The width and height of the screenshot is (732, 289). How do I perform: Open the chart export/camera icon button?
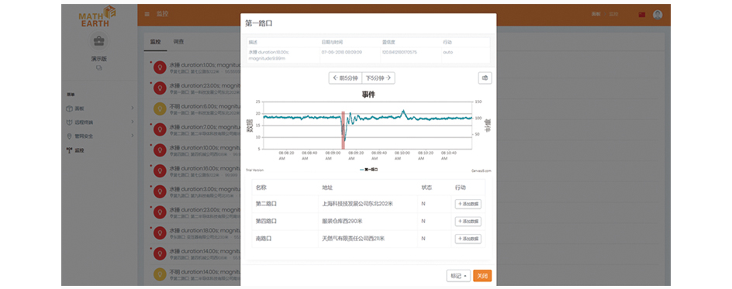point(485,78)
